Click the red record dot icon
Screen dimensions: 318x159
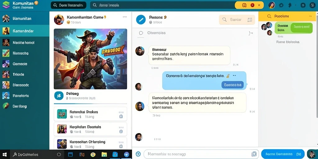click(x=252, y=5)
